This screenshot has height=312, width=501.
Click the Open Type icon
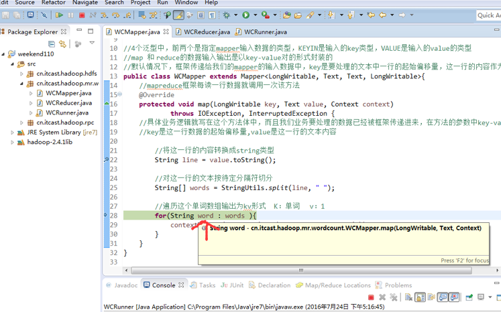pyautogui.click(x=286, y=15)
